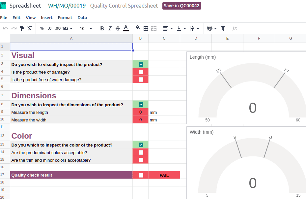Undo the last action
The image size is (306, 199).
(x=5, y=28)
